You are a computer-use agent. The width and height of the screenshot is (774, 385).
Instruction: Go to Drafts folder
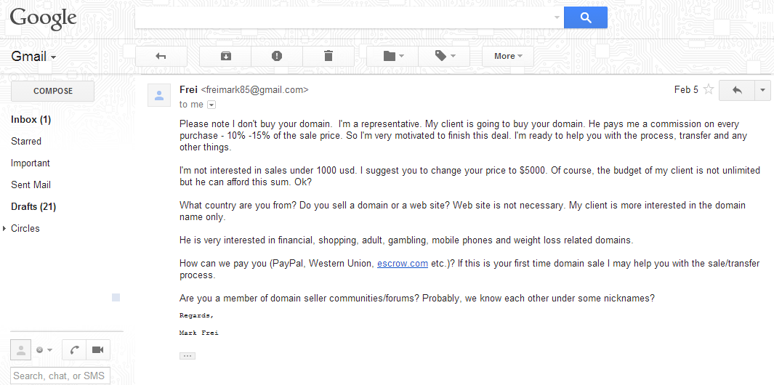[x=33, y=206]
